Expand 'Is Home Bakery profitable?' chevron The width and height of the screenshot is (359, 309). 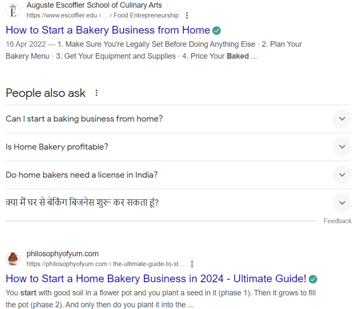[342, 147]
